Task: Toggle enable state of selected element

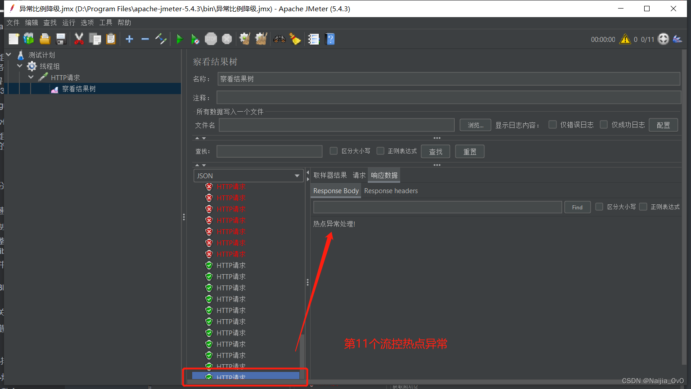Action: tap(161, 39)
